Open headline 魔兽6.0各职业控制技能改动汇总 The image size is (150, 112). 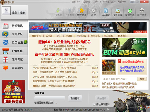64,42
